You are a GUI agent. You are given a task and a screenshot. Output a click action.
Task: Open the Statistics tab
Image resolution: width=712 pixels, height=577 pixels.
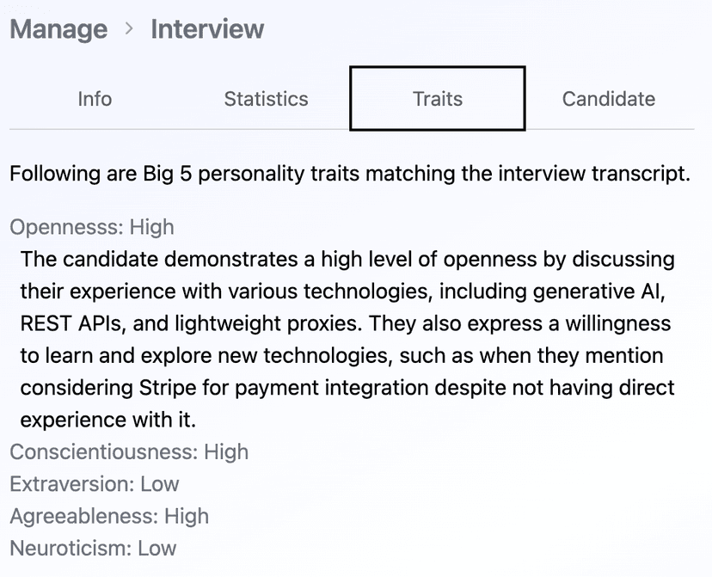(265, 99)
